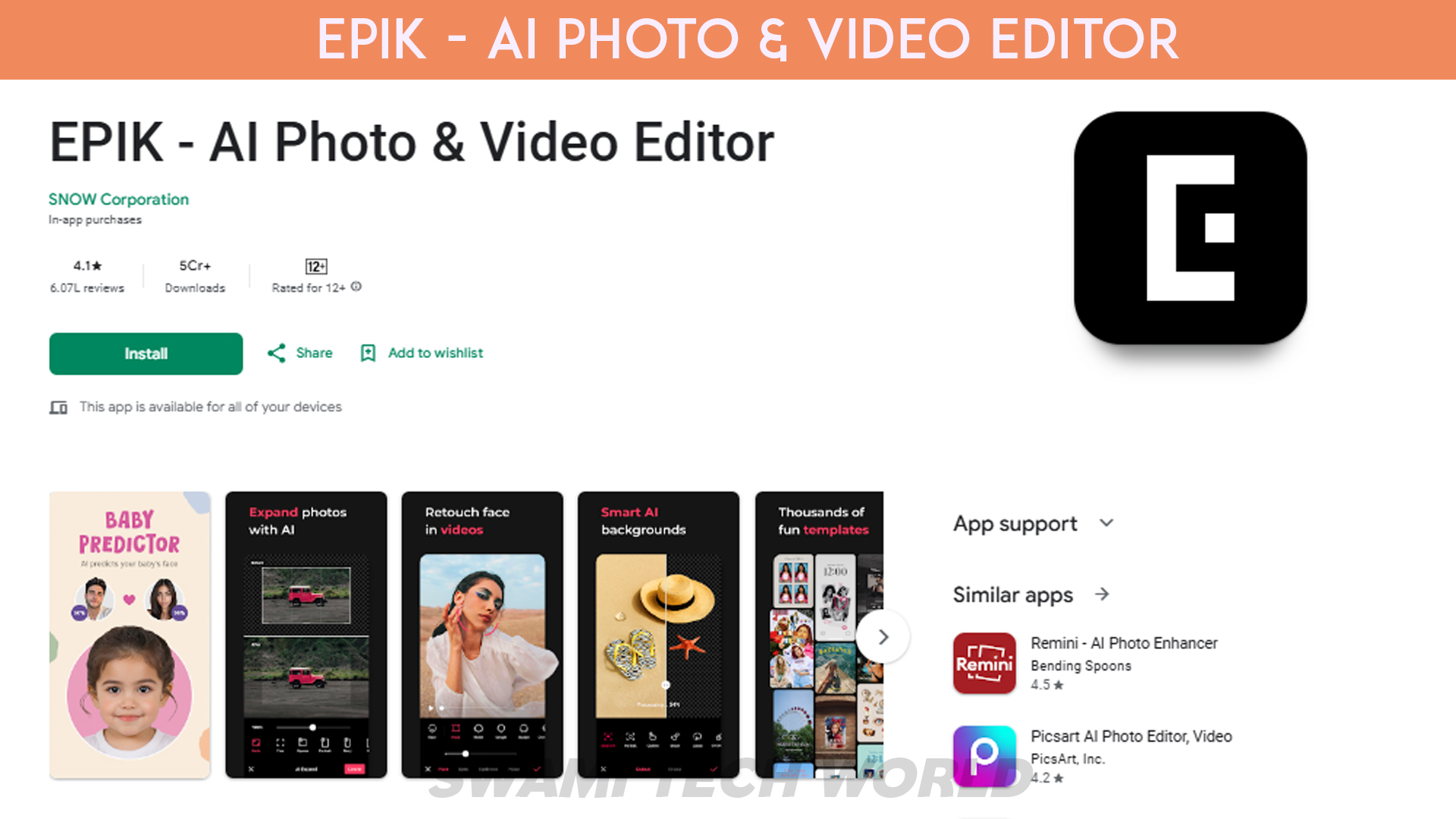Click Install to download EPIK app
1456x819 pixels.
coord(145,354)
